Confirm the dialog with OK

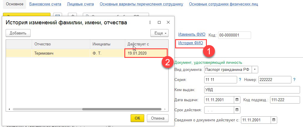click(x=137, y=118)
